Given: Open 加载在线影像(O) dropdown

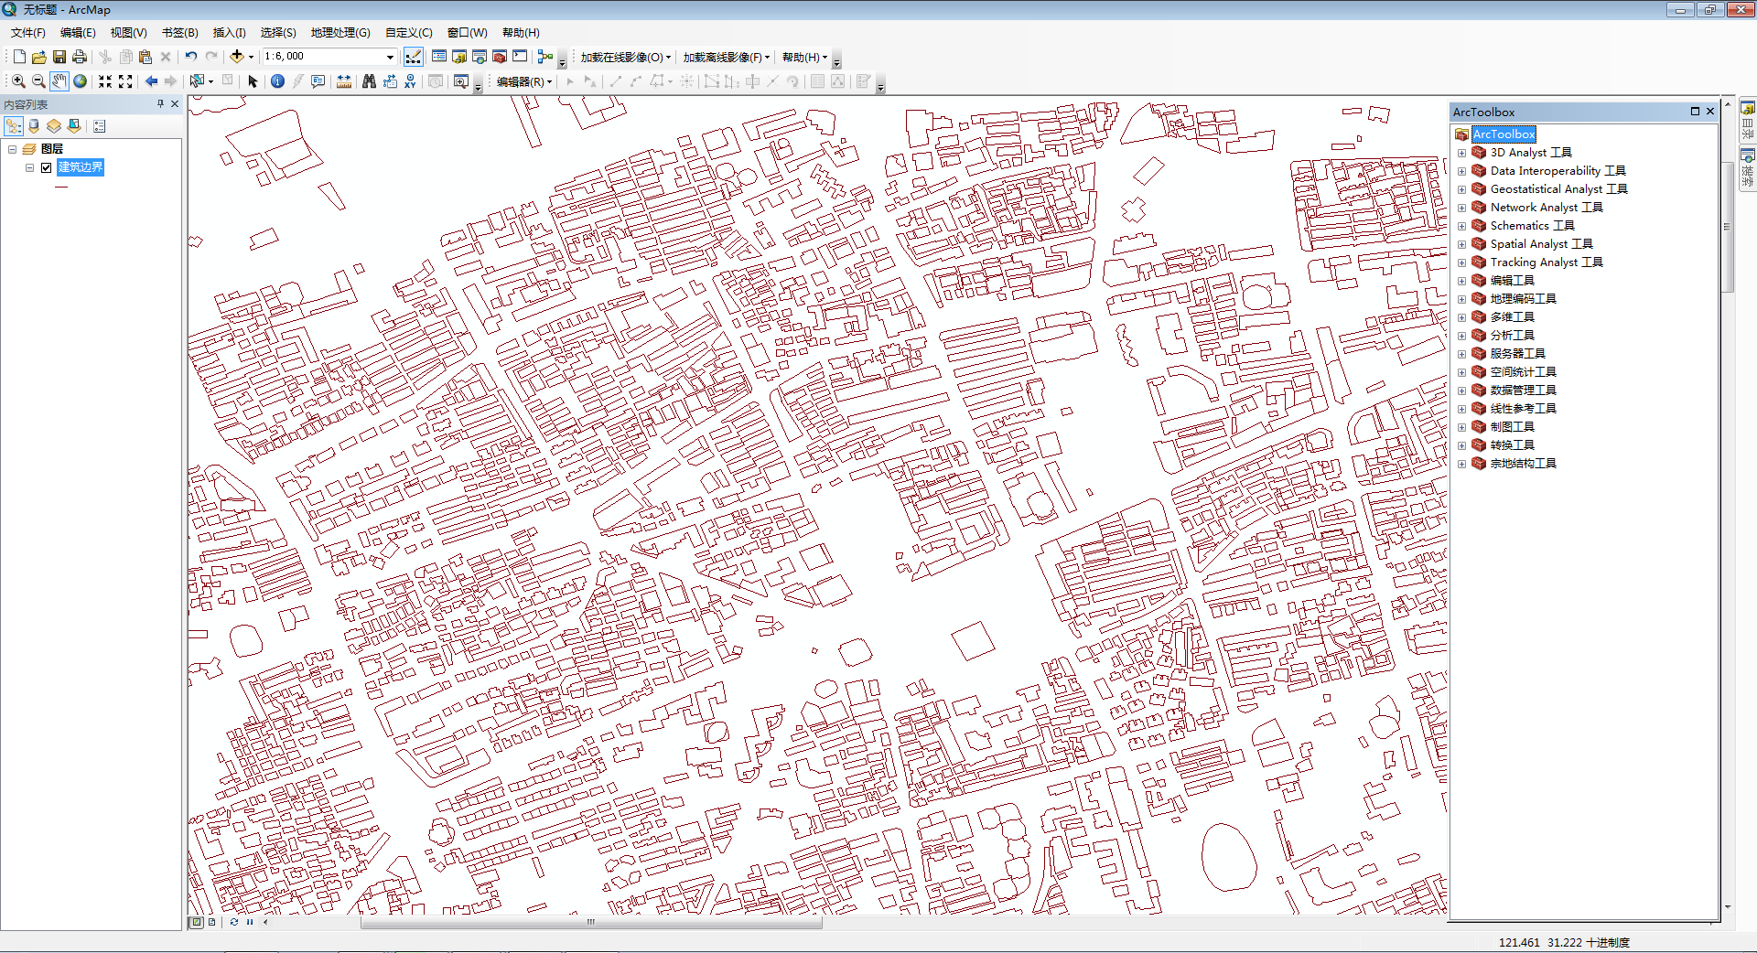Looking at the screenshot, I should pyautogui.click(x=626, y=57).
